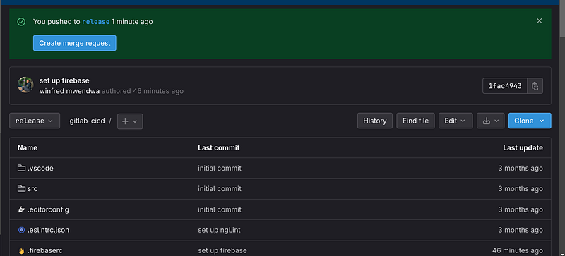Image resolution: width=565 pixels, height=256 pixels.
Task: Click the .editorconfig file icon
Action: coord(21,209)
